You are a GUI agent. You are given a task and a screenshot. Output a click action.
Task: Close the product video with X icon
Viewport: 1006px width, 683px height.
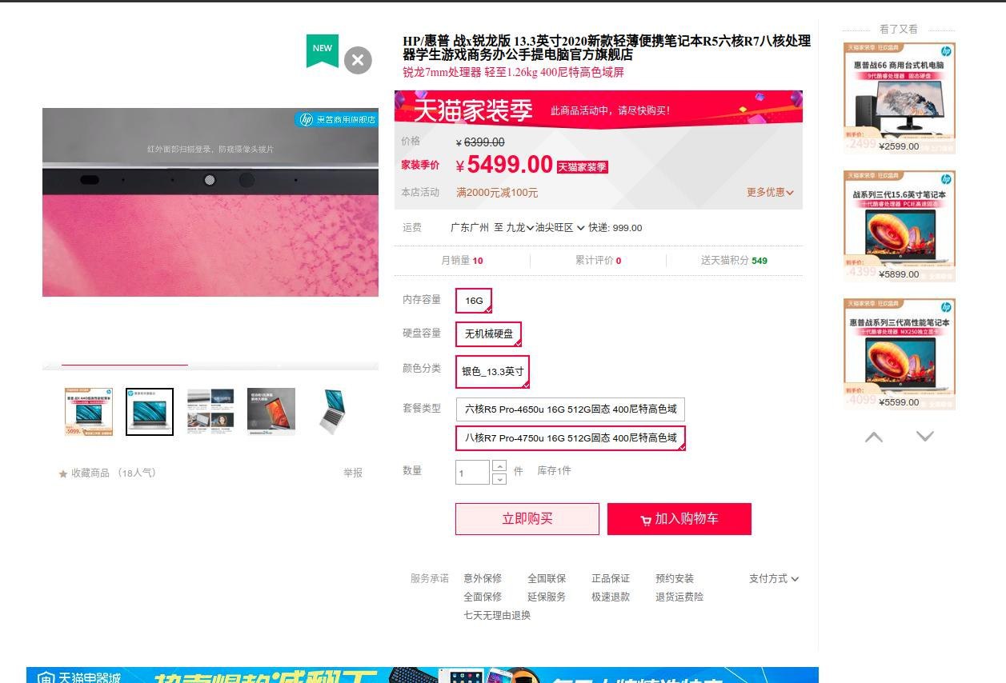pyautogui.click(x=358, y=60)
